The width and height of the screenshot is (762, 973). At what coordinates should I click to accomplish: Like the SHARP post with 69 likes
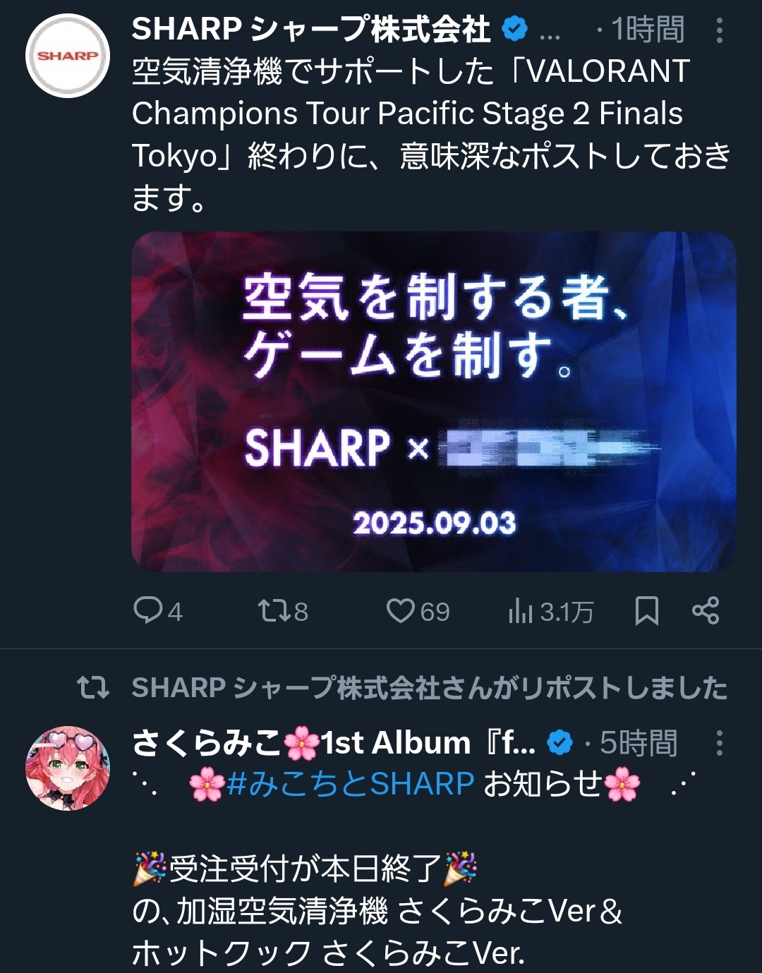click(x=418, y=611)
